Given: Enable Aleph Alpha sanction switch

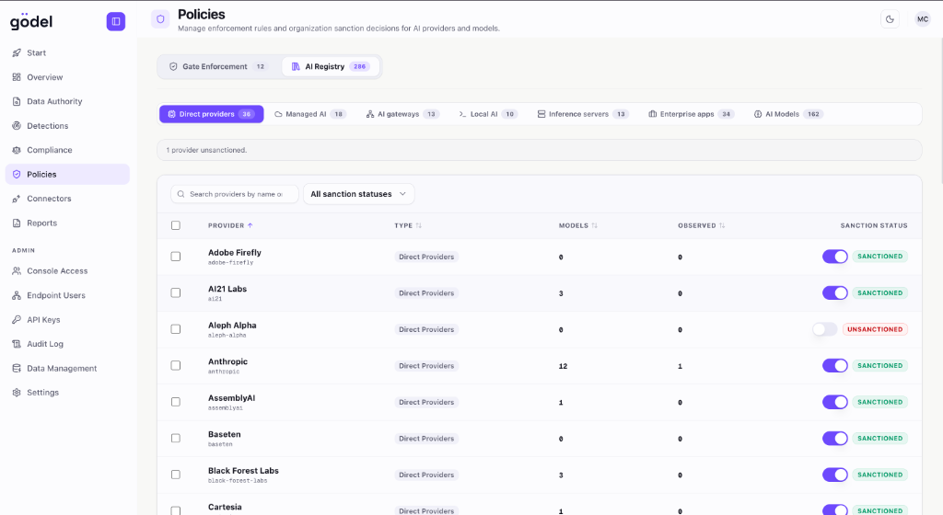Looking at the screenshot, I should pos(824,329).
